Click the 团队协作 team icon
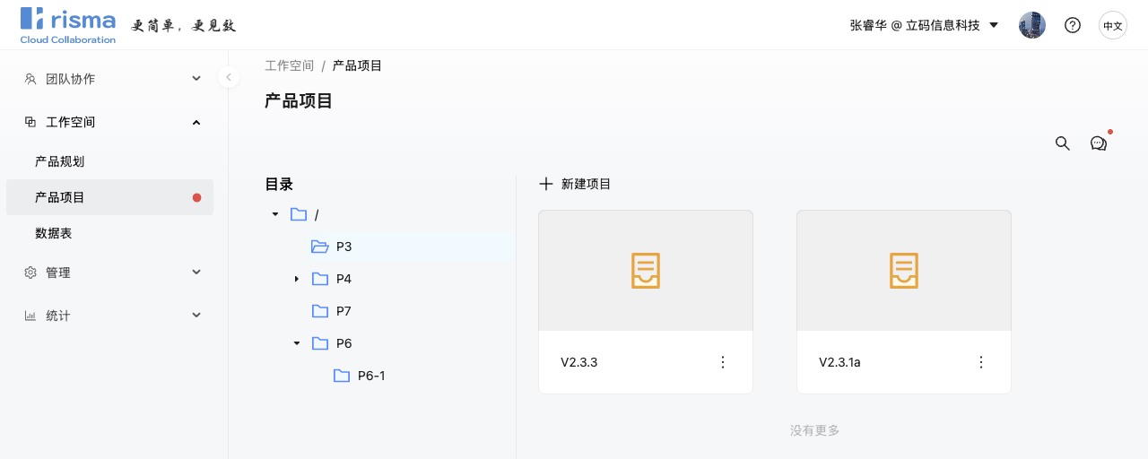The image size is (1148, 459). pyautogui.click(x=30, y=79)
